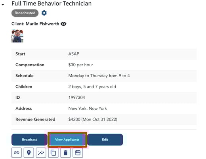206x159 pixels.
Task: Open View Applicants
Action: click(67, 140)
